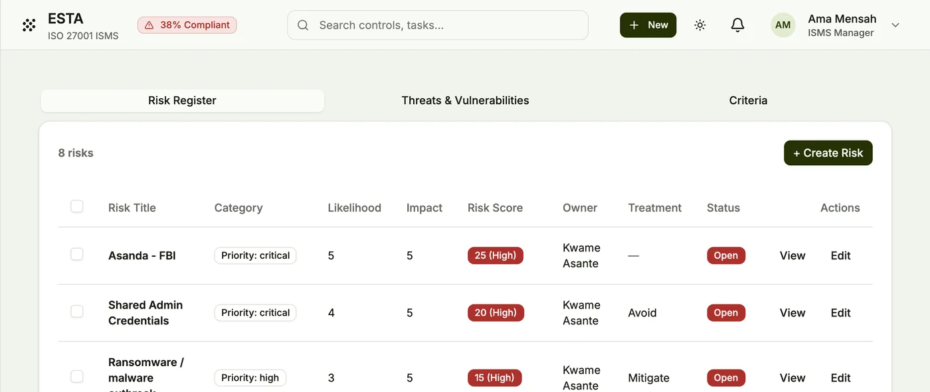Viewport: 930px width, 392px height.
Task: Click the magnifier icon in search bar
Action: pos(303,25)
